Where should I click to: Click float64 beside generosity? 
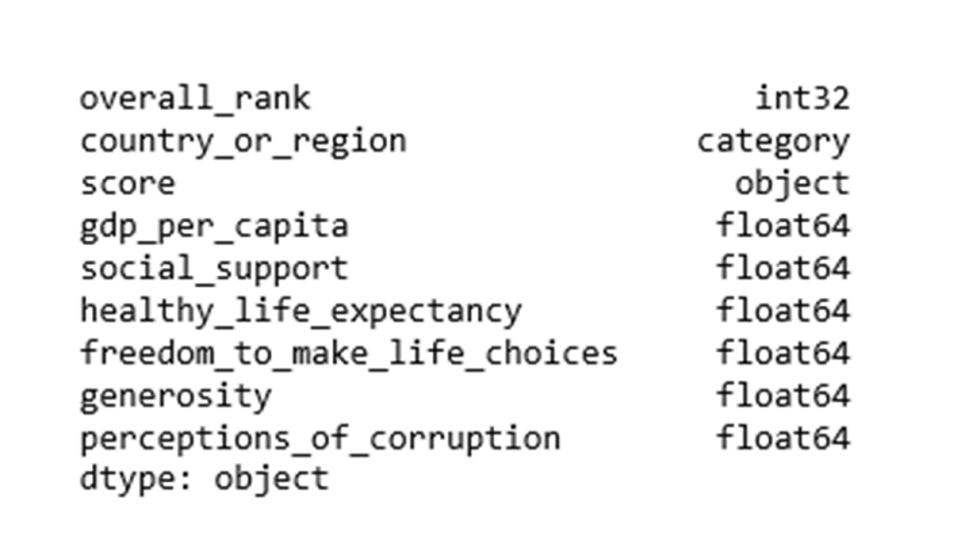(x=783, y=396)
